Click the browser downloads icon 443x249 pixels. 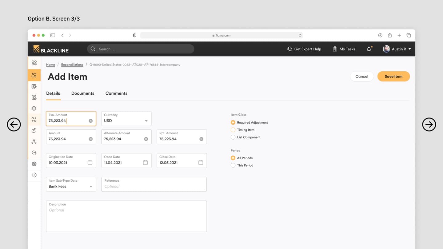pos(380,35)
